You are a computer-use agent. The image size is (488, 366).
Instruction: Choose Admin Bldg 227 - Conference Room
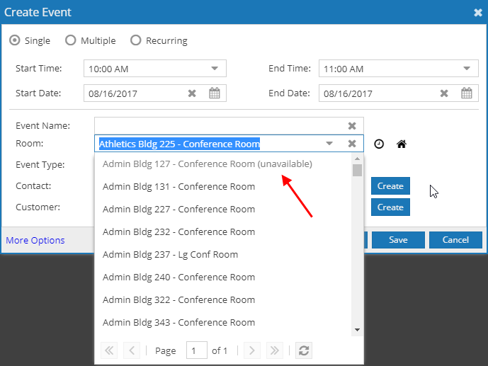(223, 210)
